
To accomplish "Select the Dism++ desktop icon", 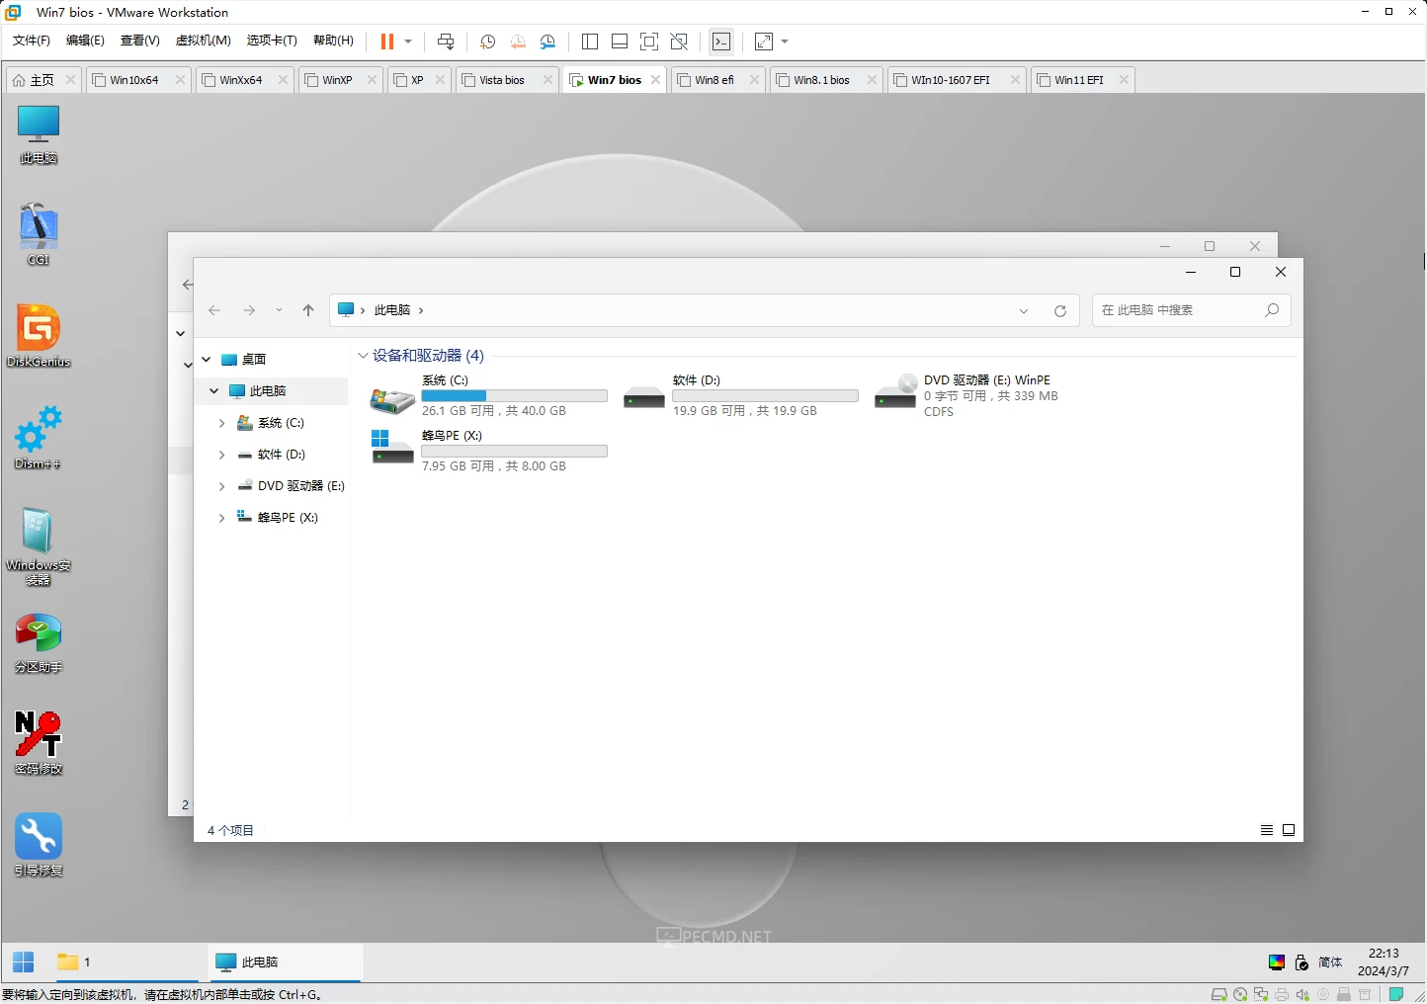I will tap(39, 438).
